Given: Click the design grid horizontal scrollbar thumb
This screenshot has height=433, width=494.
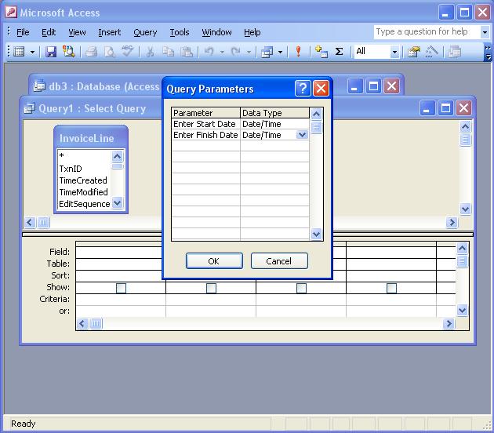Looking at the screenshot, I should tap(96, 324).
